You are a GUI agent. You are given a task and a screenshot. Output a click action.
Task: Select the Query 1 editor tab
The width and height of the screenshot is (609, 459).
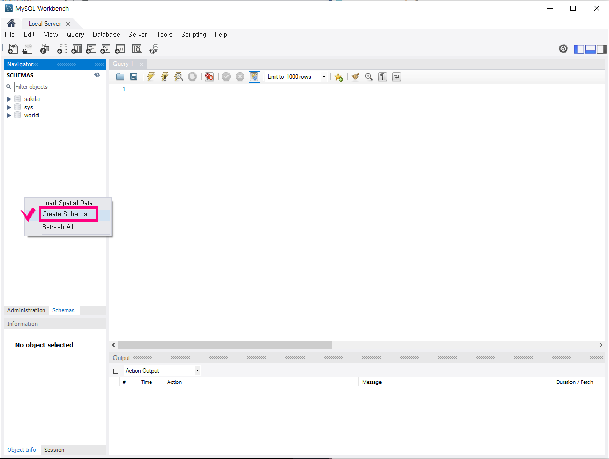click(x=123, y=64)
